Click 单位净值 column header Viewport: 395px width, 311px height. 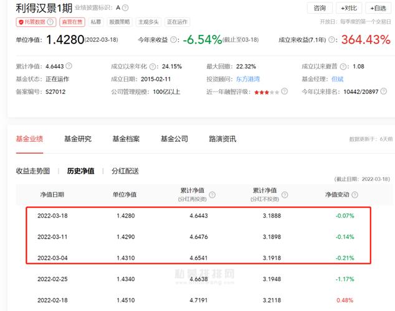pyautogui.click(x=125, y=195)
